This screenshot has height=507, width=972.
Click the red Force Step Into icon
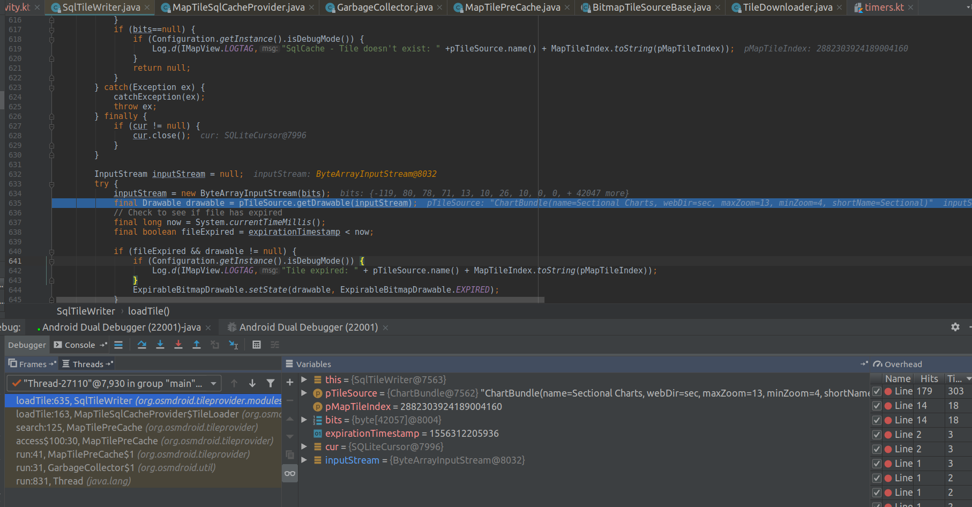[178, 345]
